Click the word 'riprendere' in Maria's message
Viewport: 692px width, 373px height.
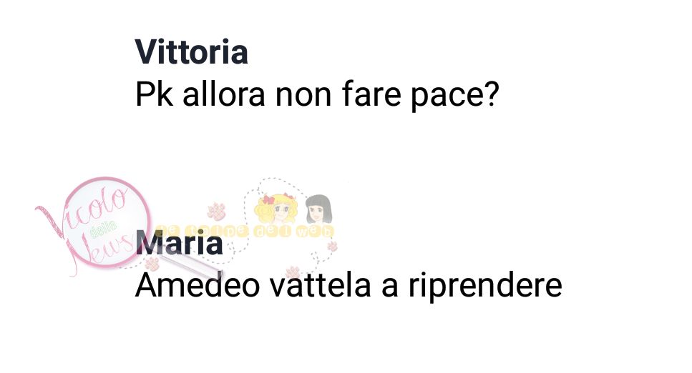pyautogui.click(x=485, y=287)
